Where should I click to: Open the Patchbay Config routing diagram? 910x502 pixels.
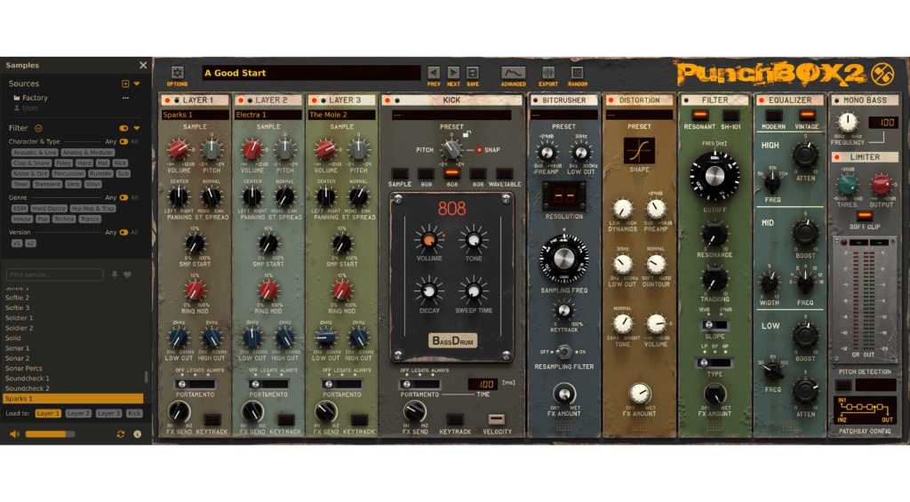(864, 410)
